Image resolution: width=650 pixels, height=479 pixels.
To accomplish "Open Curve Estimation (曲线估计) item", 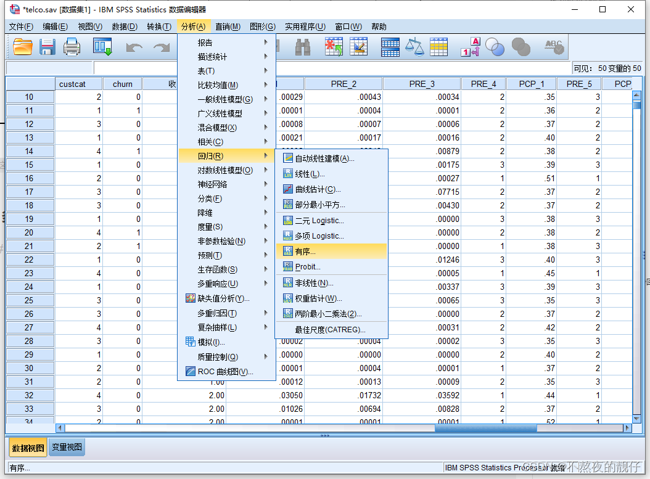I will point(331,189).
